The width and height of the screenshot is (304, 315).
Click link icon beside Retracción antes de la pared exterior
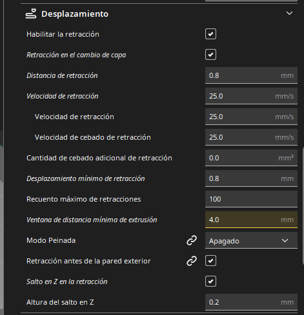pos(192,261)
